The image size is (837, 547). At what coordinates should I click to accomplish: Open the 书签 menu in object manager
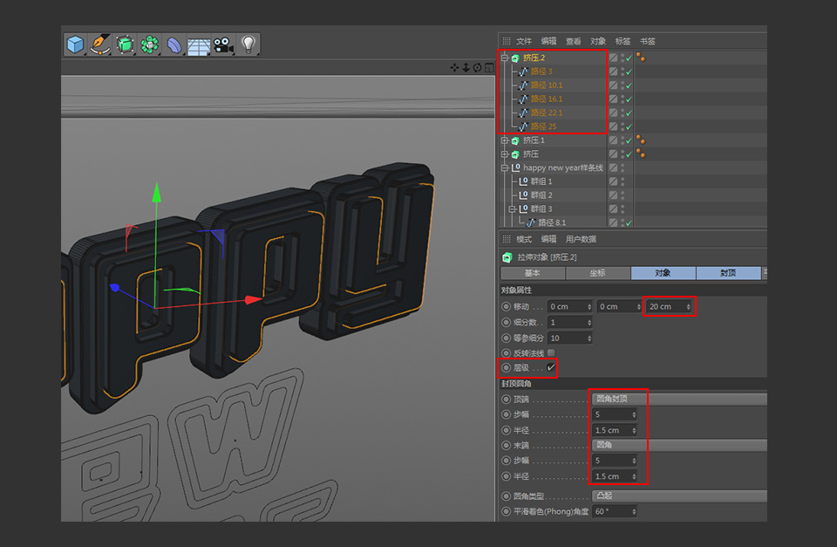pos(648,41)
